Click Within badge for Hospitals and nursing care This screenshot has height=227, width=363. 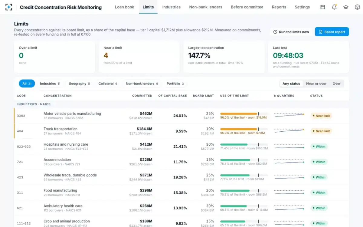click(319, 146)
